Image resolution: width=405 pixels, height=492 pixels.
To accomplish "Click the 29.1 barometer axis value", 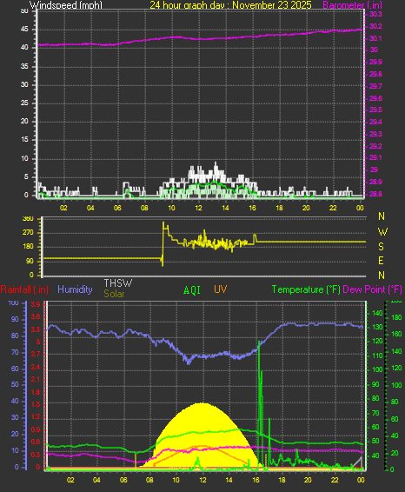I will tap(375, 157).
